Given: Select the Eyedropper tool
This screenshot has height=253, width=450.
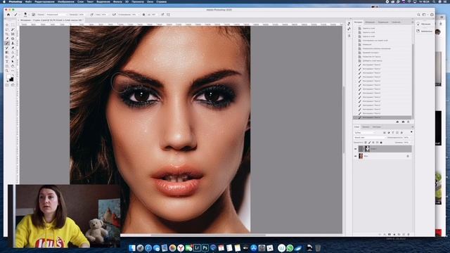Looking at the screenshot, I should click(7, 39).
